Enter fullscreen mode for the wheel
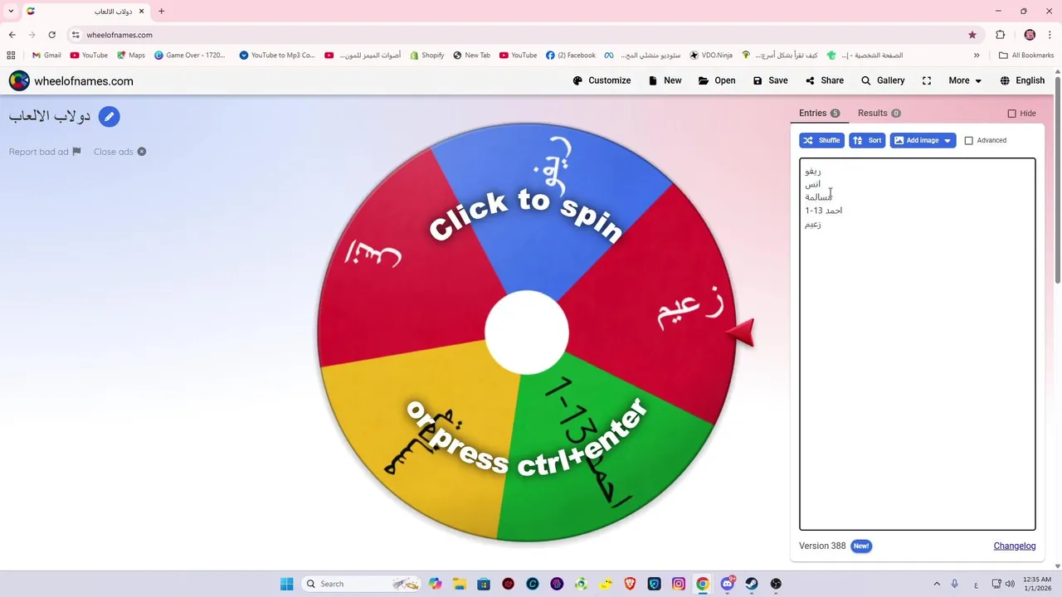 coord(927,80)
